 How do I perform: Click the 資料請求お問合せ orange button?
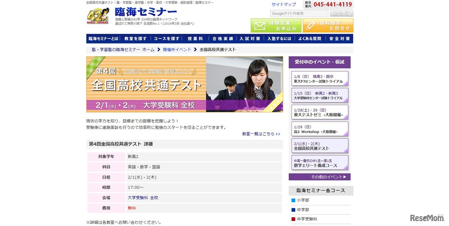click(328, 26)
